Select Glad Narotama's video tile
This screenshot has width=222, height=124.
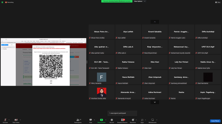(x=208, y=77)
